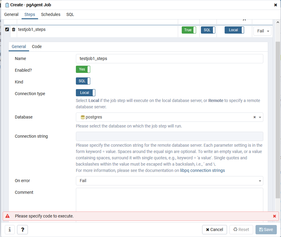
Task: Clear the selected database with the x icon
Action: pos(254,117)
